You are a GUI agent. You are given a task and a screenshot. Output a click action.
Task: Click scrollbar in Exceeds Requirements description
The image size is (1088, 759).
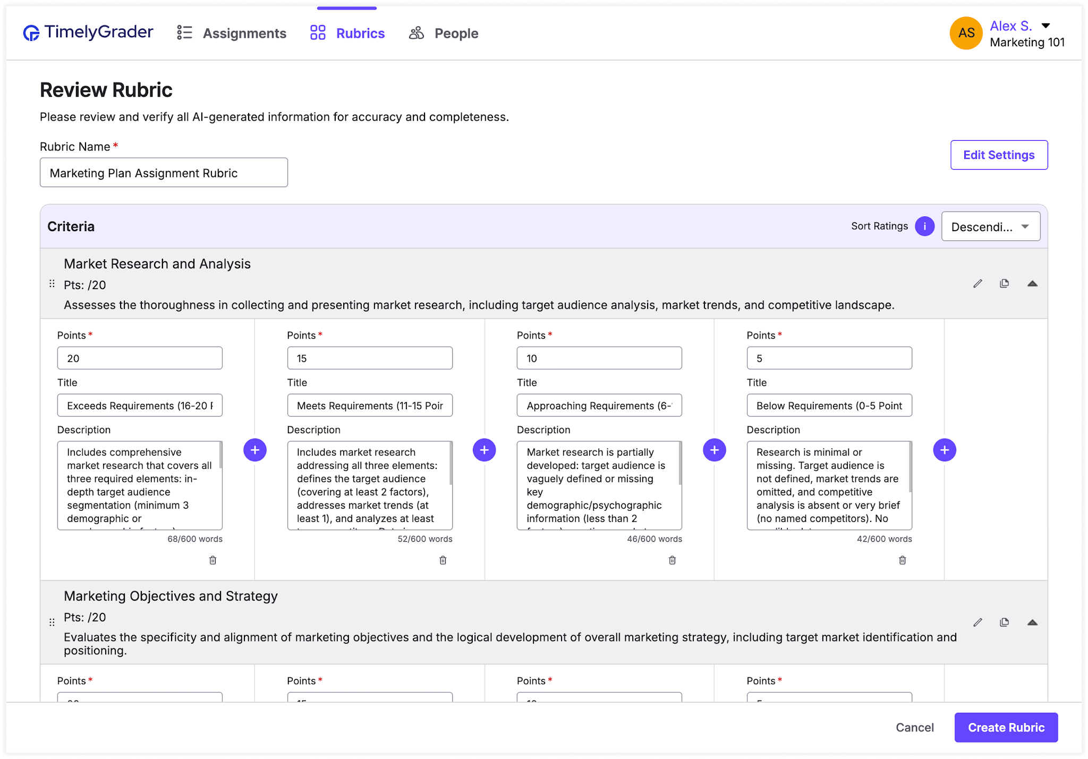pos(220,455)
